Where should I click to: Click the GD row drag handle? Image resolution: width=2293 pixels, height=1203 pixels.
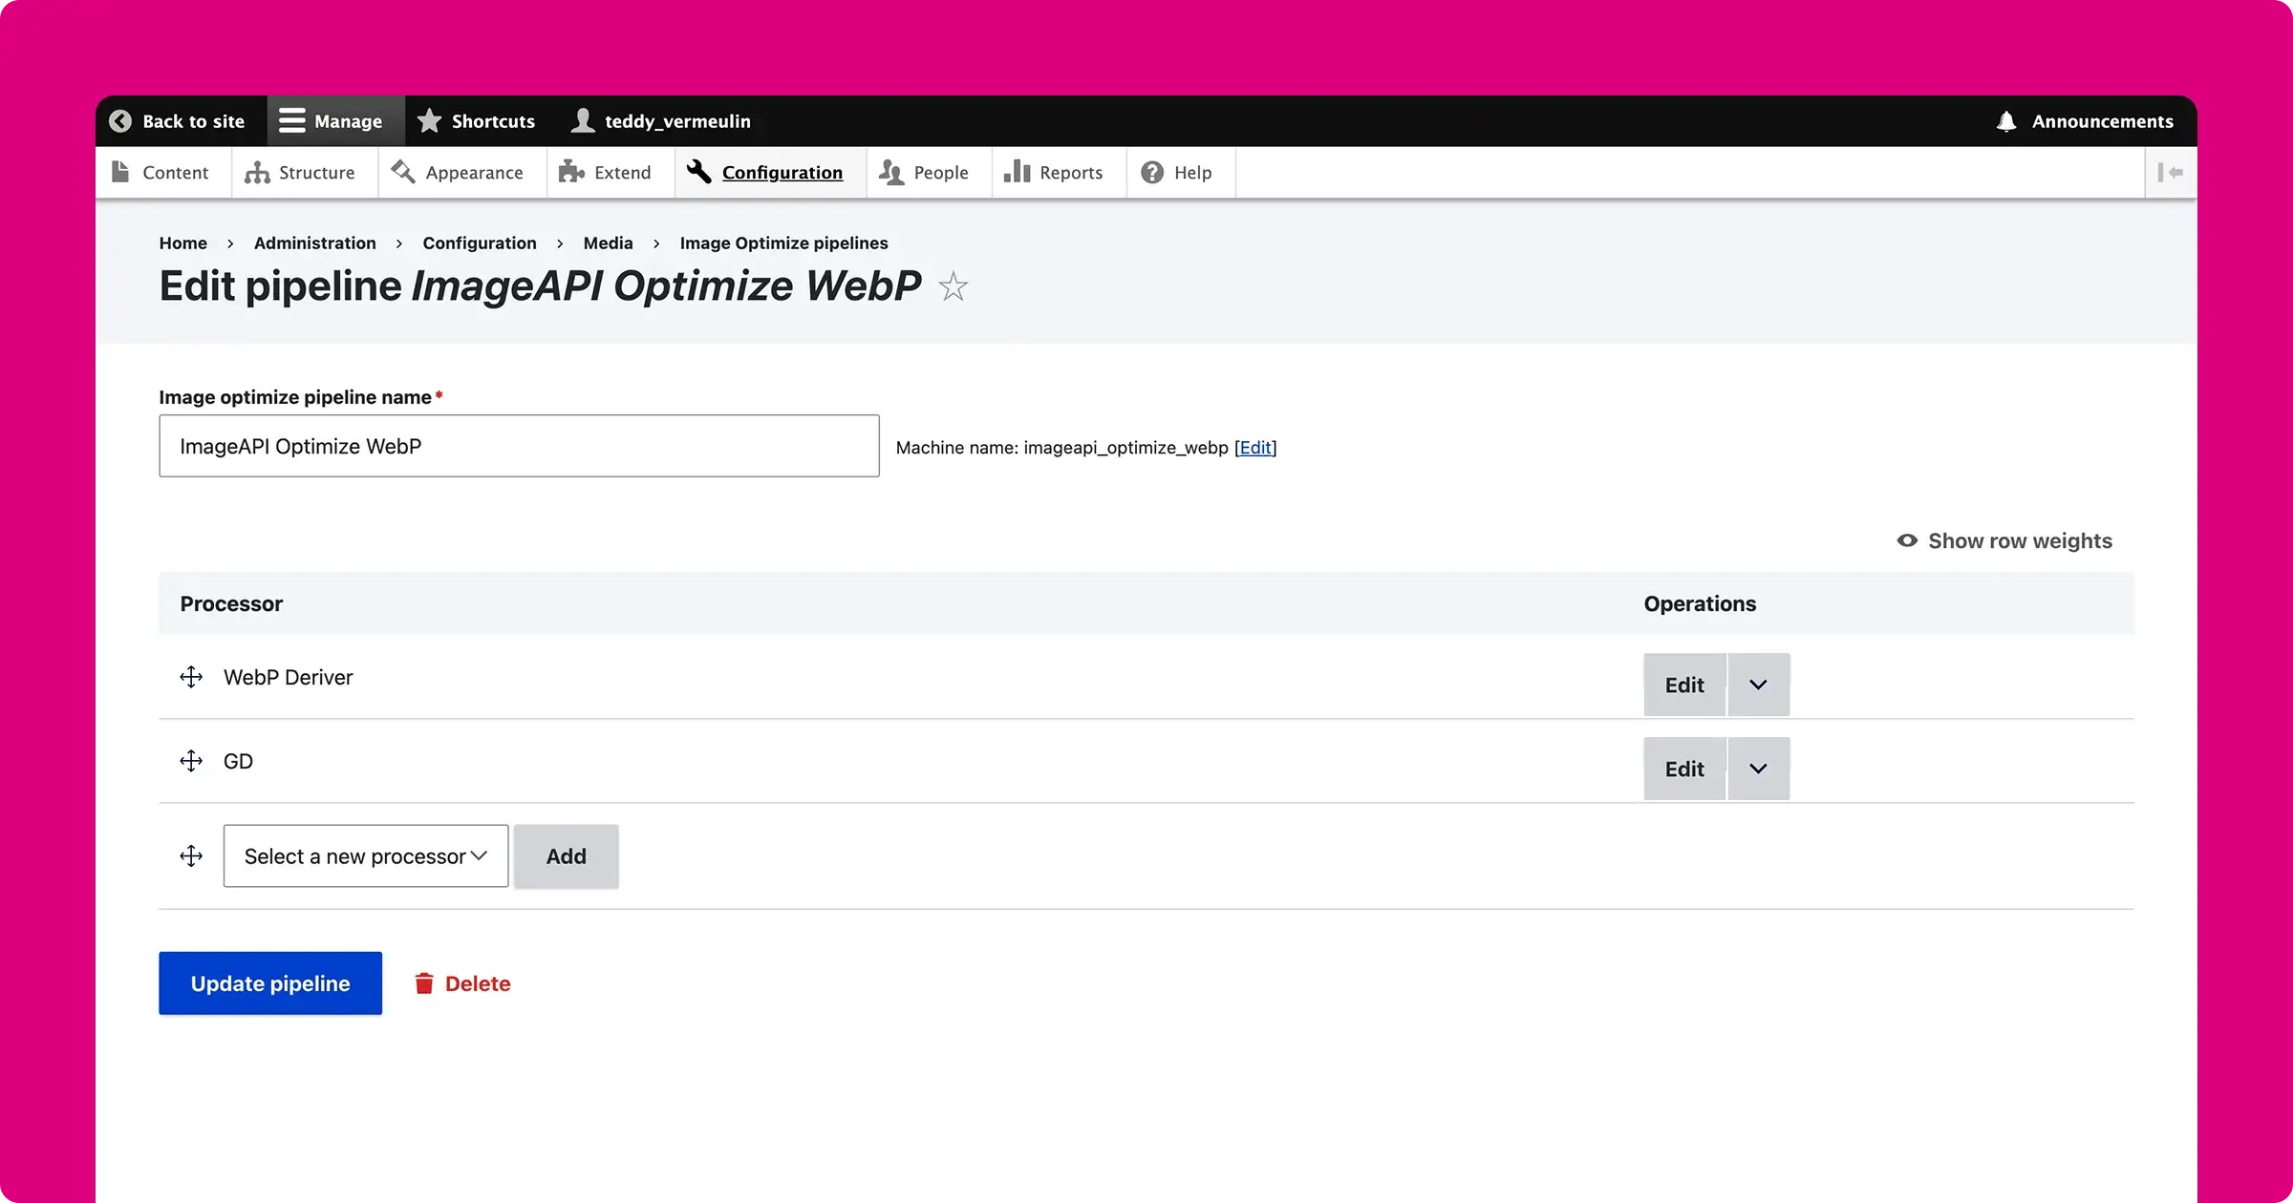click(x=191, y=761)
